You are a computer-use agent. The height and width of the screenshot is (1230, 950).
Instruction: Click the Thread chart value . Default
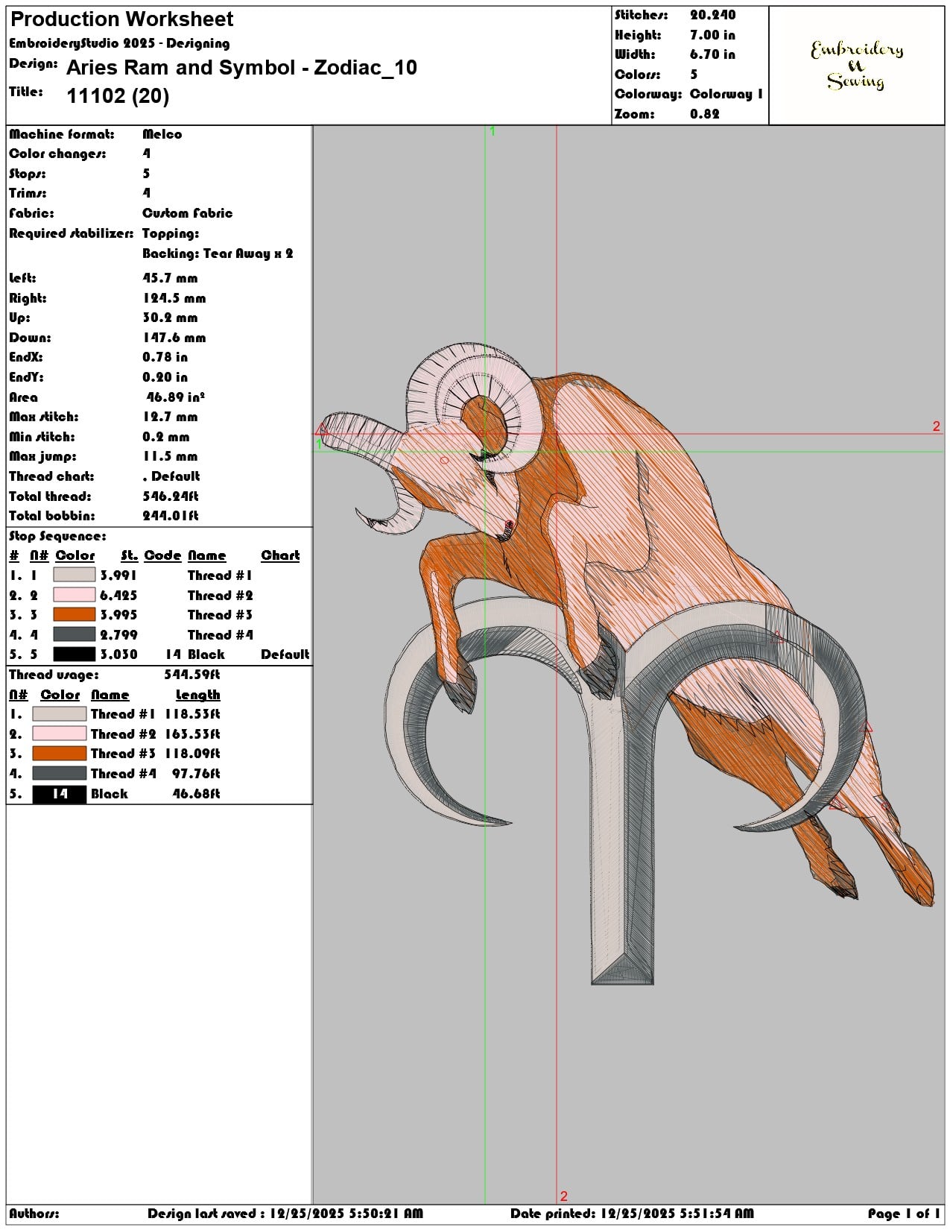(x=171, y=476)
